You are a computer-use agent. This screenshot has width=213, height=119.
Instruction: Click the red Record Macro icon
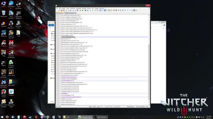(x=114, y=10)
